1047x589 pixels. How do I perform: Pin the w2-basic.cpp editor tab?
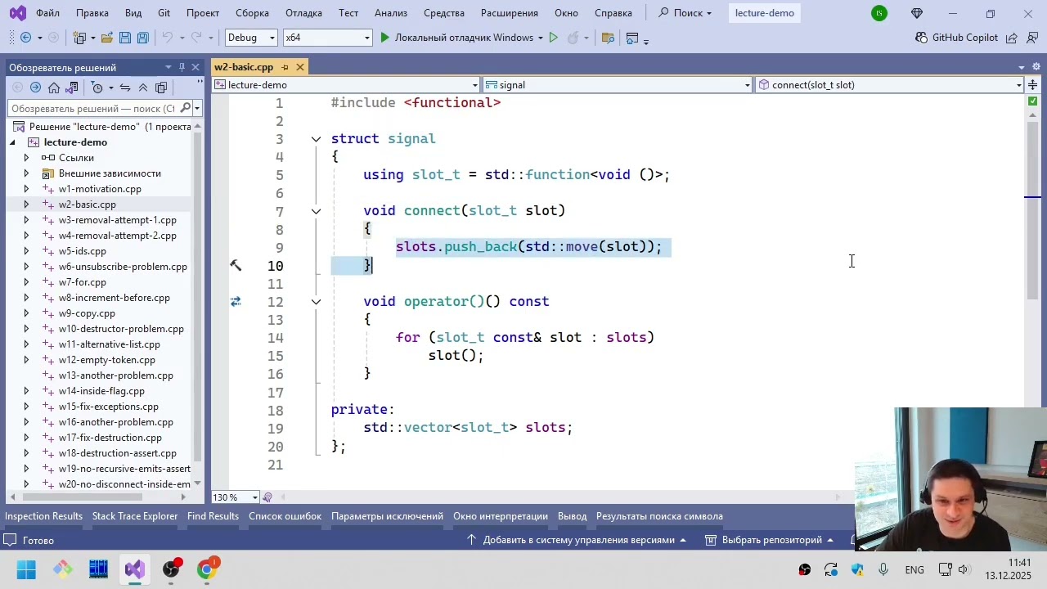[x=285, y=67]
